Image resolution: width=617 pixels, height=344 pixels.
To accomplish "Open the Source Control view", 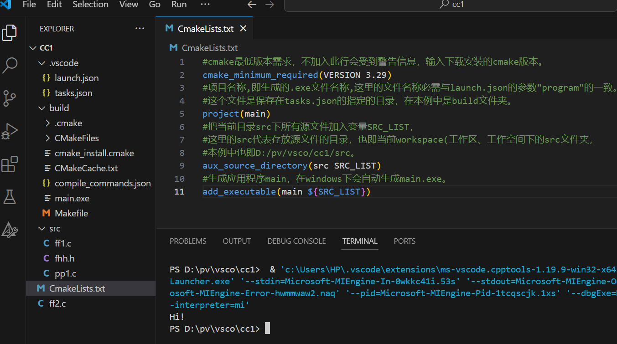I will point(10,98).
